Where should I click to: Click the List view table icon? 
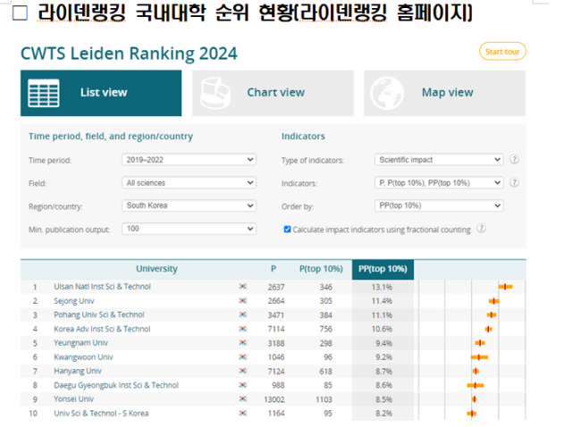click(44, 93)
